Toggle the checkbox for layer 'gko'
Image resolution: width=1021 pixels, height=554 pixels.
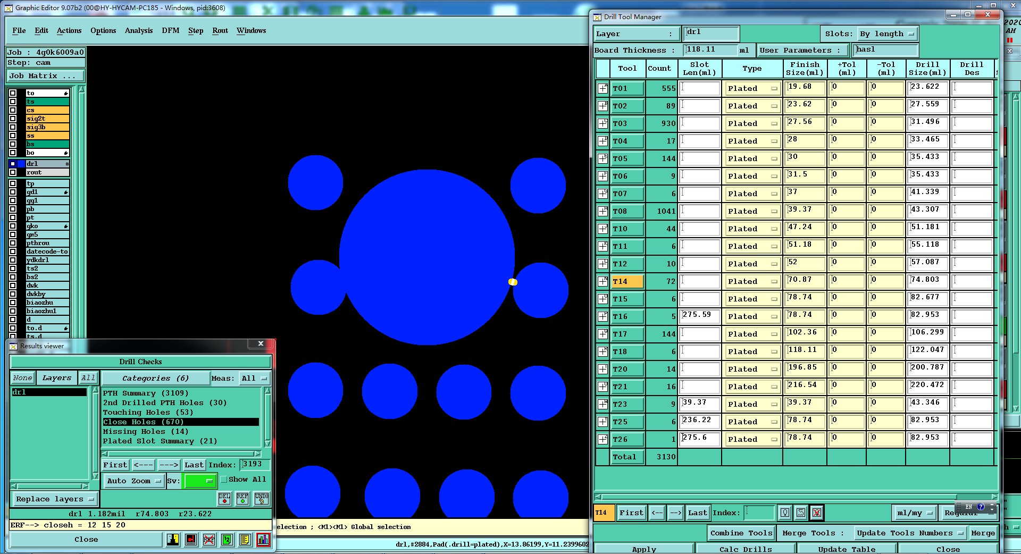[x=13, y=226]
